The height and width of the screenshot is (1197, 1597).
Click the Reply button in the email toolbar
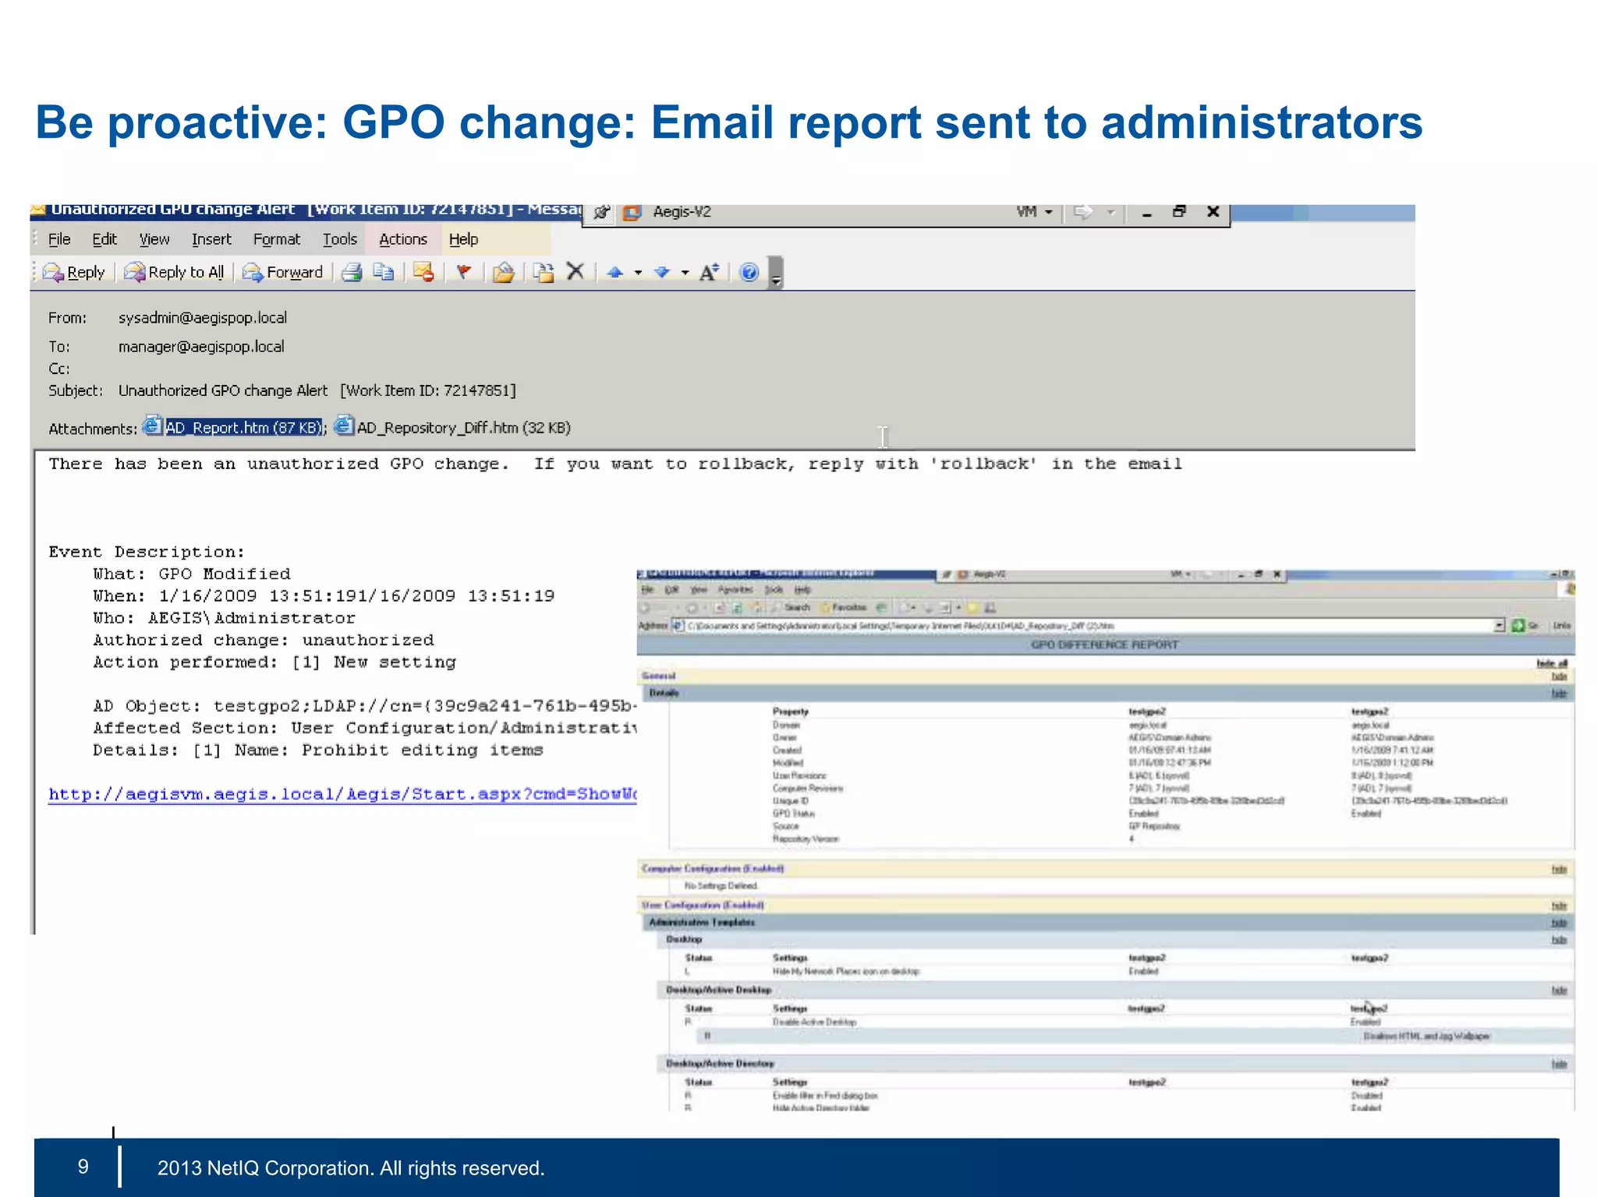[x=73, y=272]
